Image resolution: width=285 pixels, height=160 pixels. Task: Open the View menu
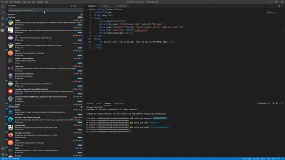pyautogui.click(x=24, y=2)
